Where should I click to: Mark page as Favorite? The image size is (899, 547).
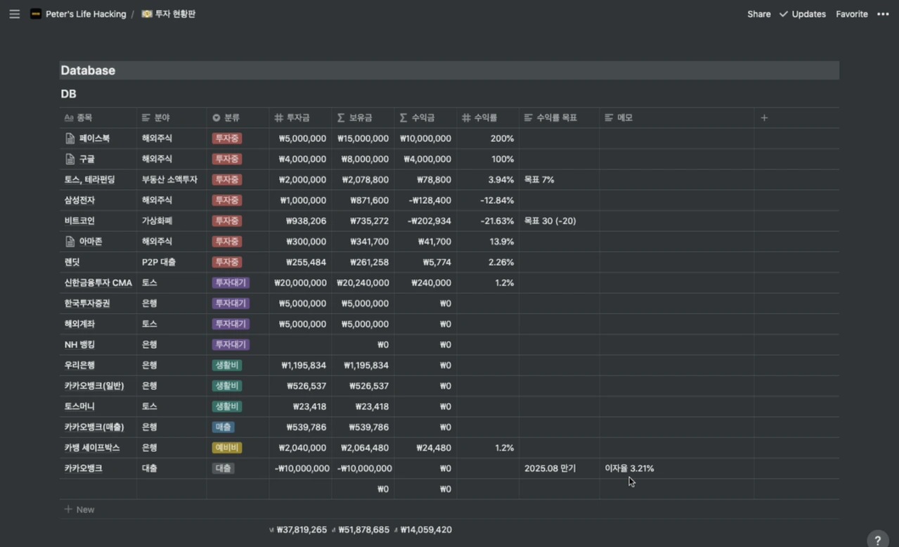pos(851,14)
